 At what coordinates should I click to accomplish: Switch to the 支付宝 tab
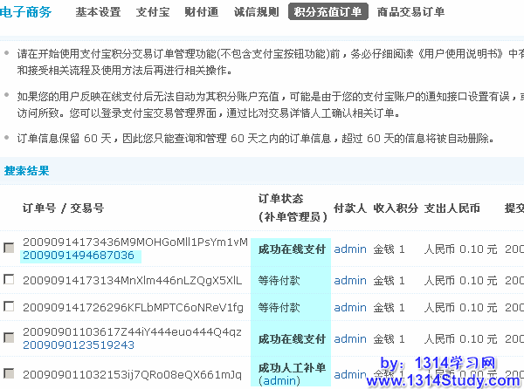[154, 12]
